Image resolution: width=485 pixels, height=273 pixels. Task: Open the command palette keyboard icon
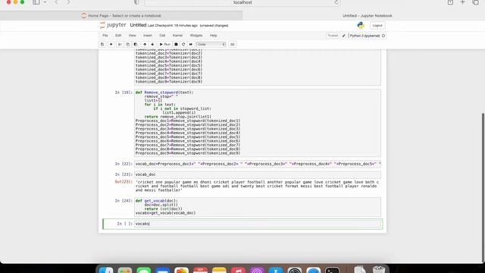click(x=233, y=44)
